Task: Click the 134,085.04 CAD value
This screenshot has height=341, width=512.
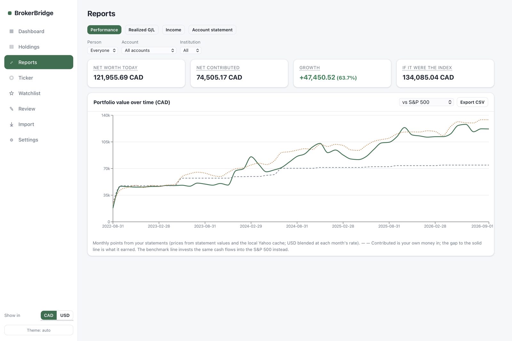Action: tap(428, 77)
